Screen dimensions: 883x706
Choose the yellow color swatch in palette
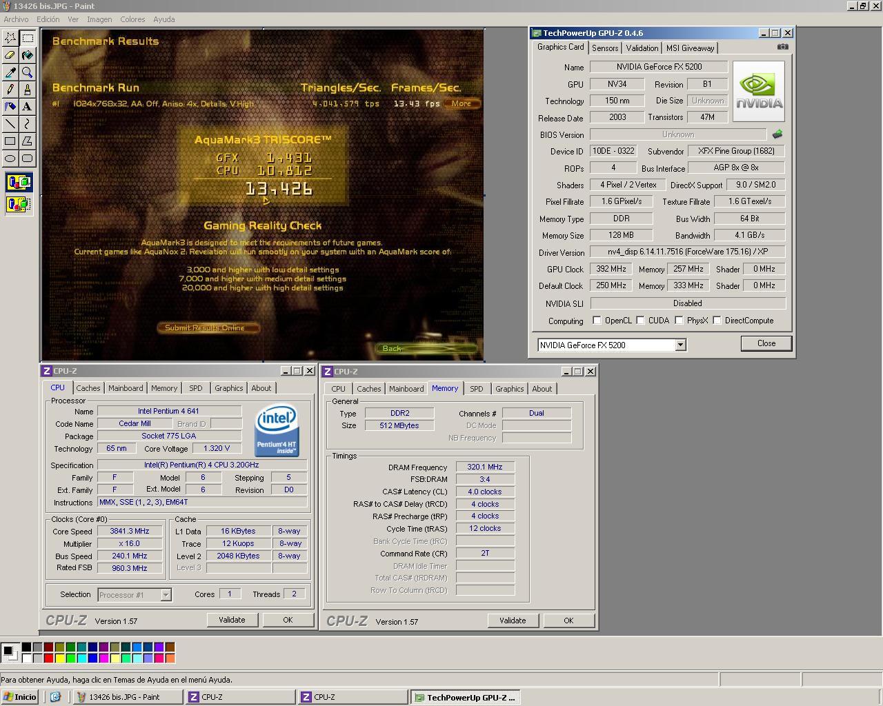coord(59,658)
